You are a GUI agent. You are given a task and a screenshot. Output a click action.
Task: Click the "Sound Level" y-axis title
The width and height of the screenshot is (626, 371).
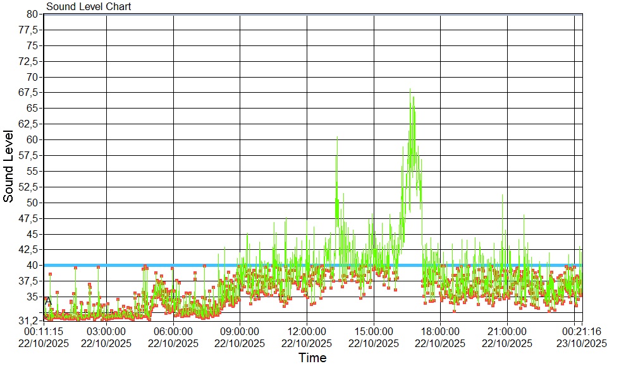[x=9, y=167]
